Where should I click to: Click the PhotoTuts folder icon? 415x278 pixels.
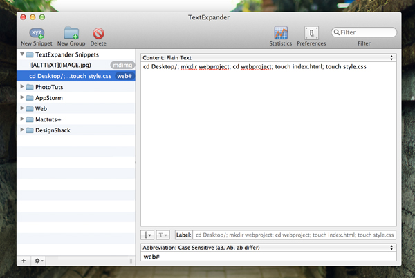[30, 87]
